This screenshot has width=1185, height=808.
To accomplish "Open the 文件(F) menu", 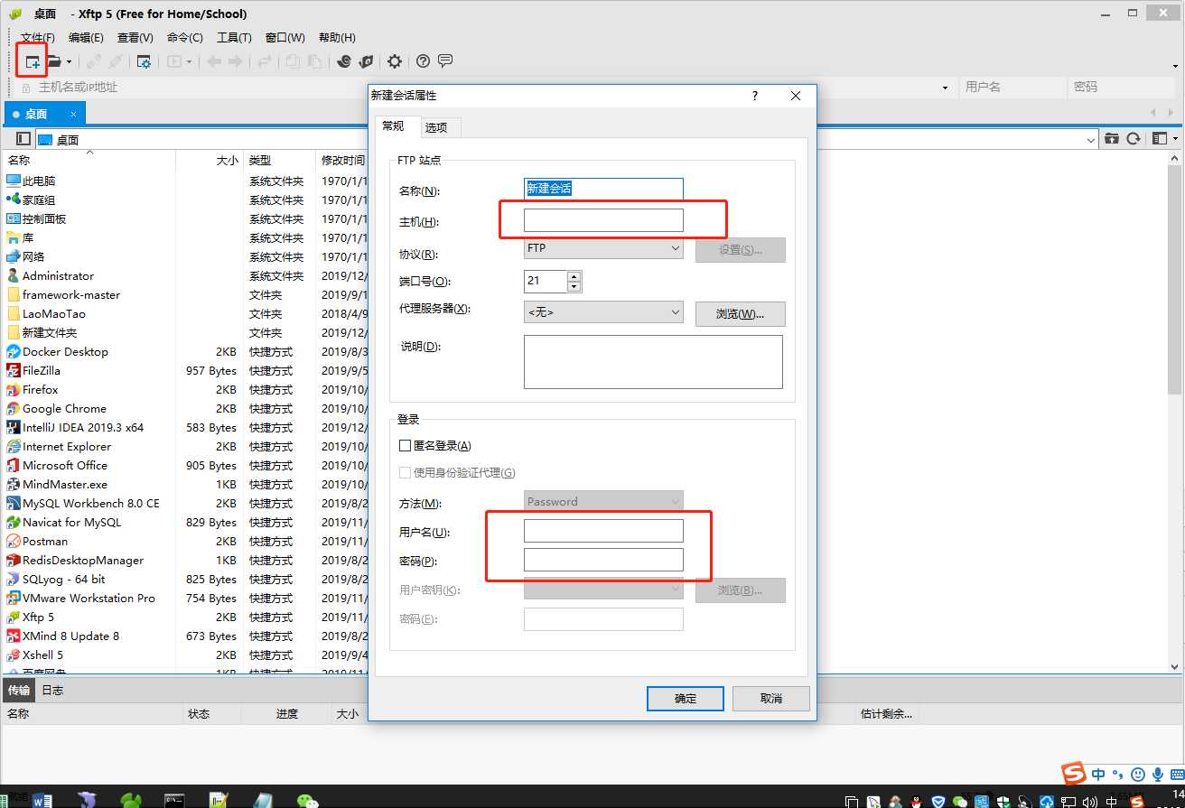I will point(38,38).
